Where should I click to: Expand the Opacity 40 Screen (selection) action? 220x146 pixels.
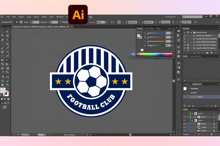point(194,39)
